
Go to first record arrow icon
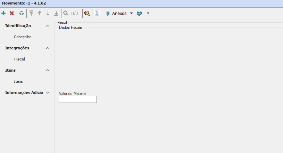(31, 13)
